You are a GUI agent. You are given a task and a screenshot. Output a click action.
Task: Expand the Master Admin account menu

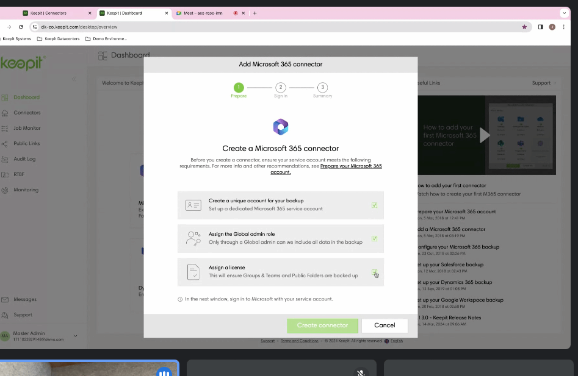pos(76,336)
